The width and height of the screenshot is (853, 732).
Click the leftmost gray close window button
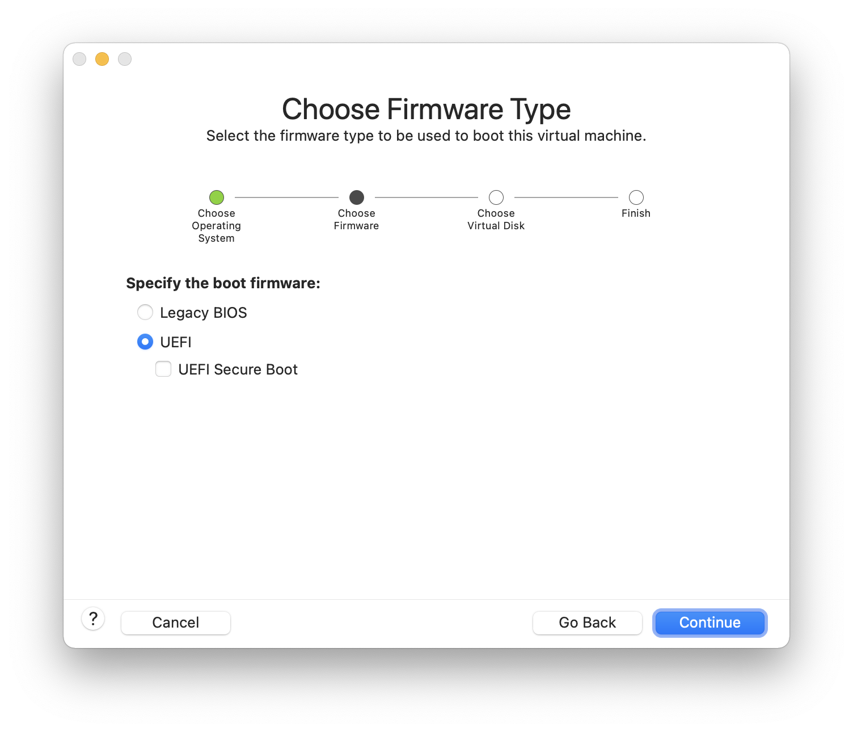[x=79, y=59]
